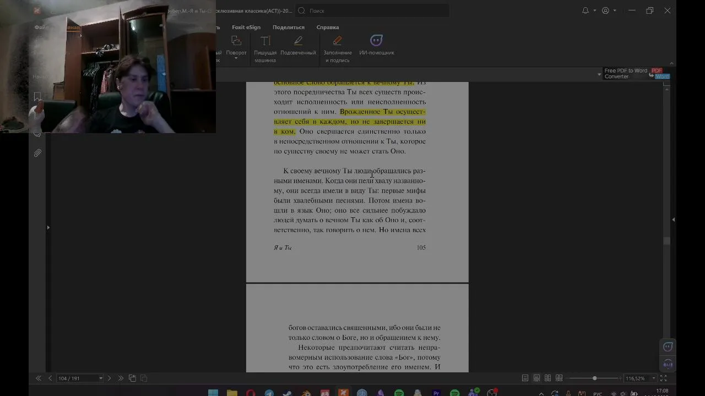Viewport: 705px width, 396px height.
Task: Open the zoom percentage dropdown
Action: (654, 378)
